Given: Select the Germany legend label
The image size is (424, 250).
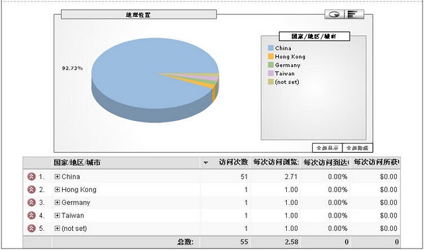Looking at the screenshot, I should [288, 65].
